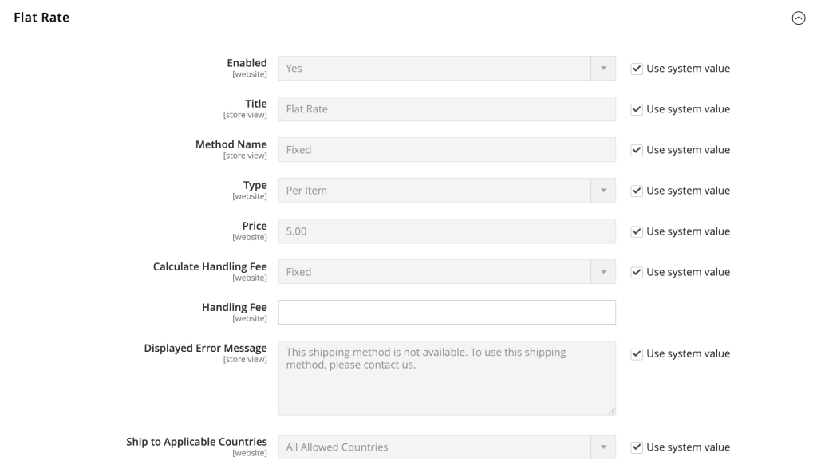The image size is (817, 469).
Task: Click the dropdown arrow on the Fixed handling selector
Action: (x=604, y=271)
